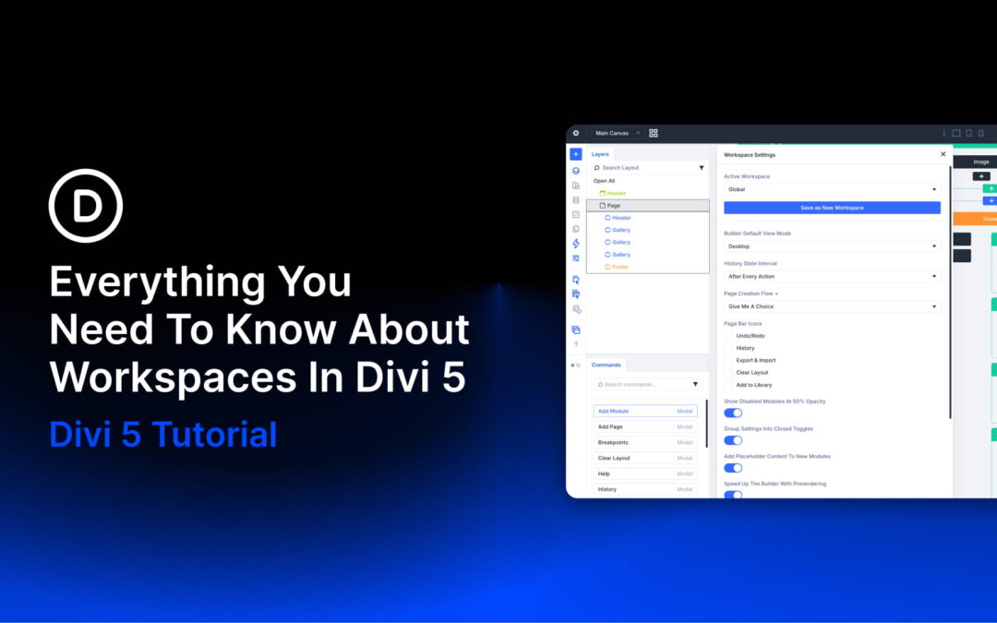Open the Layers icon in left sidebar

(575, 171)
